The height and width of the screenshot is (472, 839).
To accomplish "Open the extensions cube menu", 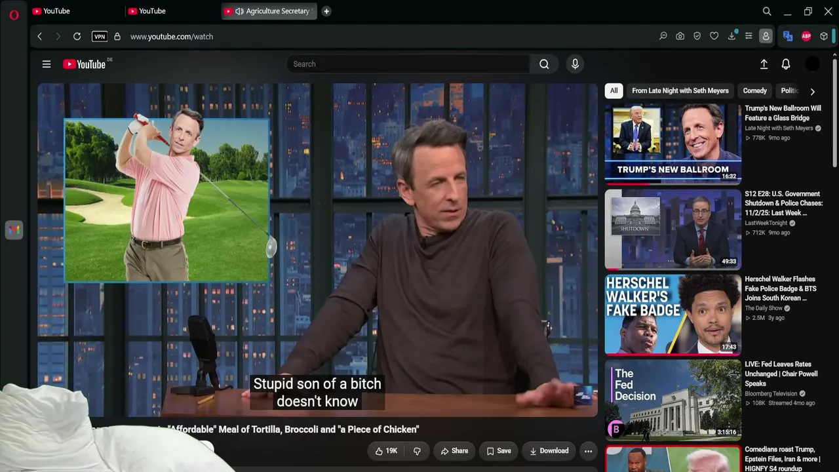I will coord(824,37).
